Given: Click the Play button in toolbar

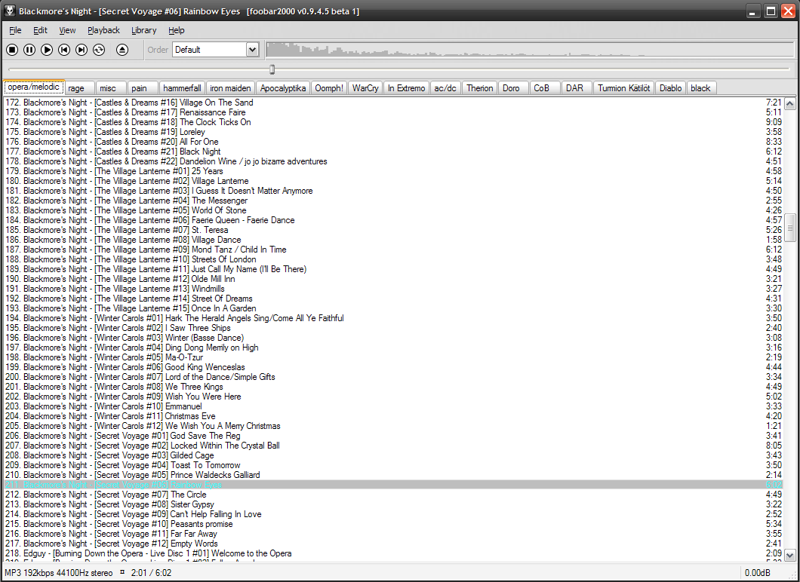Looking at the screenshot, I should (47, 50).
